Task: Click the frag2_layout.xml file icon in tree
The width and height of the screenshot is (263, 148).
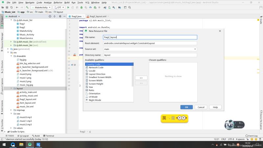Action: 17,99
